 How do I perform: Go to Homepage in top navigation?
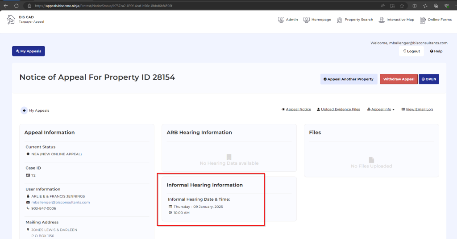click(317, 20)
